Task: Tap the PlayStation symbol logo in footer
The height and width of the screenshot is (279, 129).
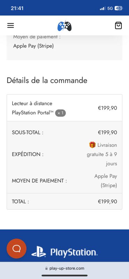Action: (x=39, y=251)
